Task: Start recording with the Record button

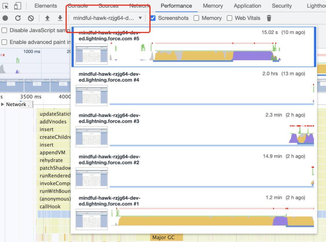Action: tap(6, 18)
